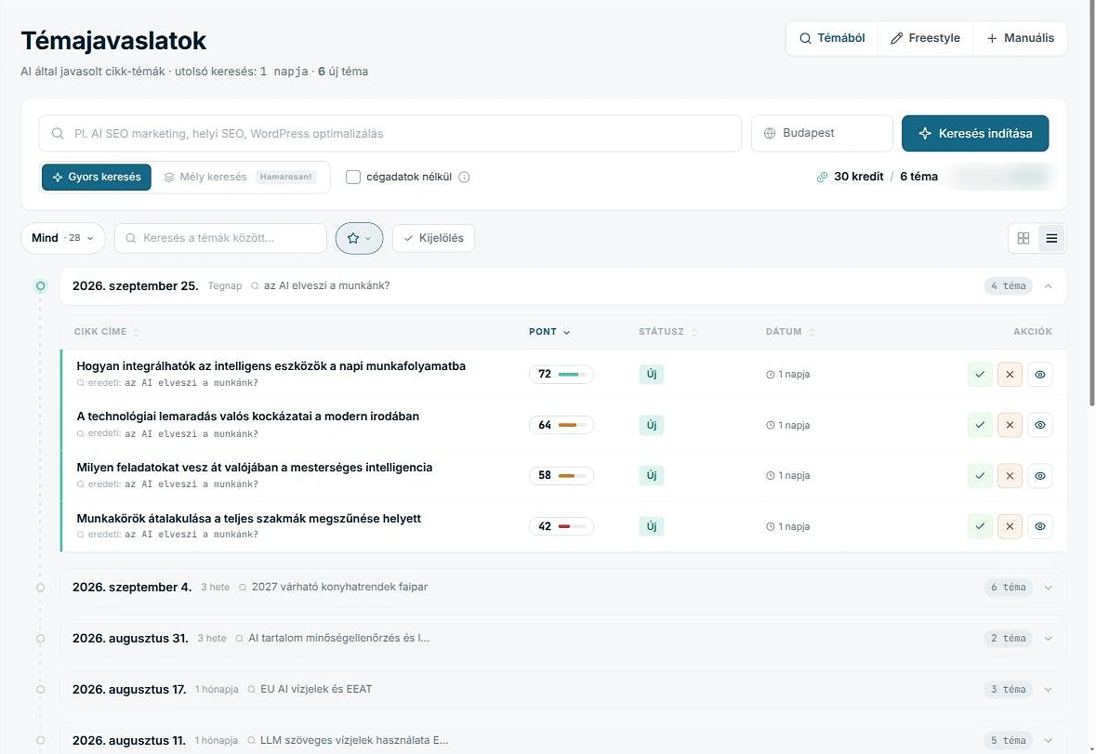Open 'Munkakörök átalakulása' article title
Viewport: 1096px width, 754px height.
tap(249, 519)
